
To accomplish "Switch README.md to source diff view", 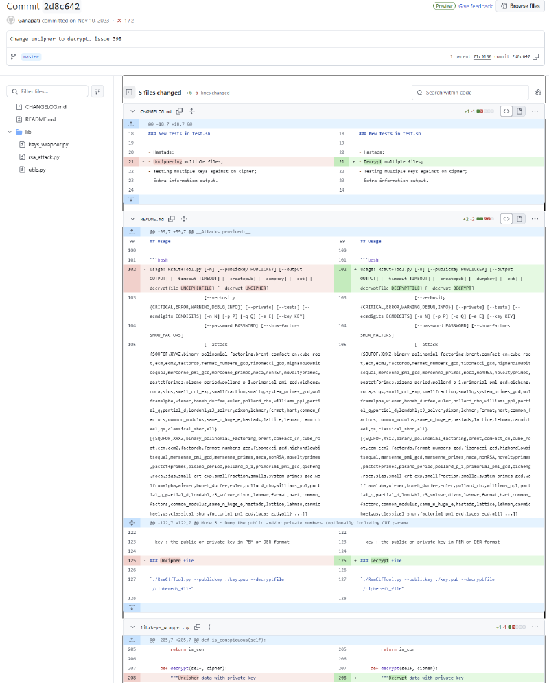I will 506,219.
